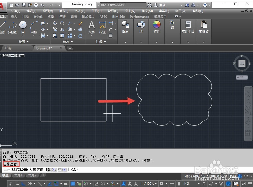Toggle ortho mode in status bar

click(23, 184)
